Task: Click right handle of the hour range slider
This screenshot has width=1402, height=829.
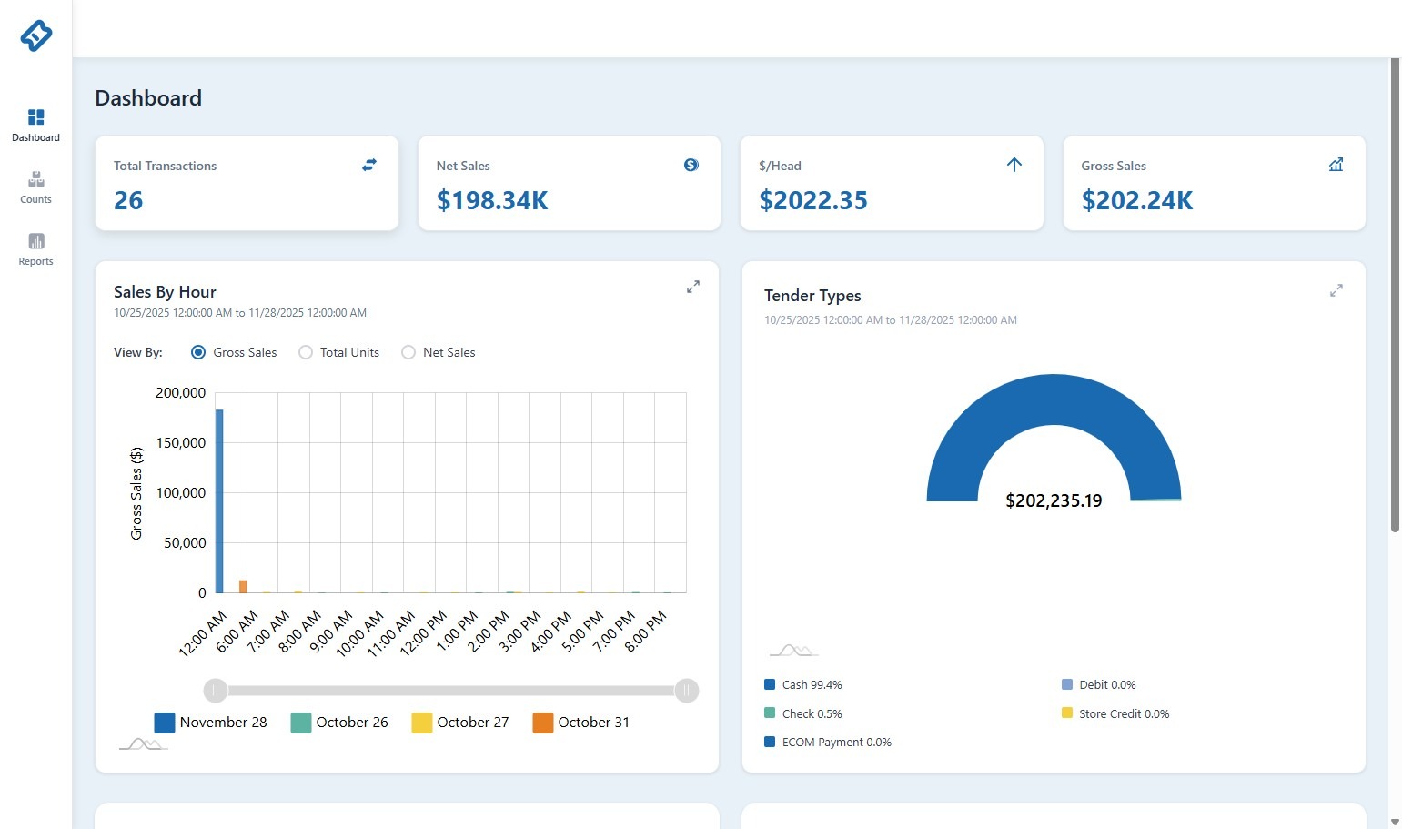Action: coord(687,691)
